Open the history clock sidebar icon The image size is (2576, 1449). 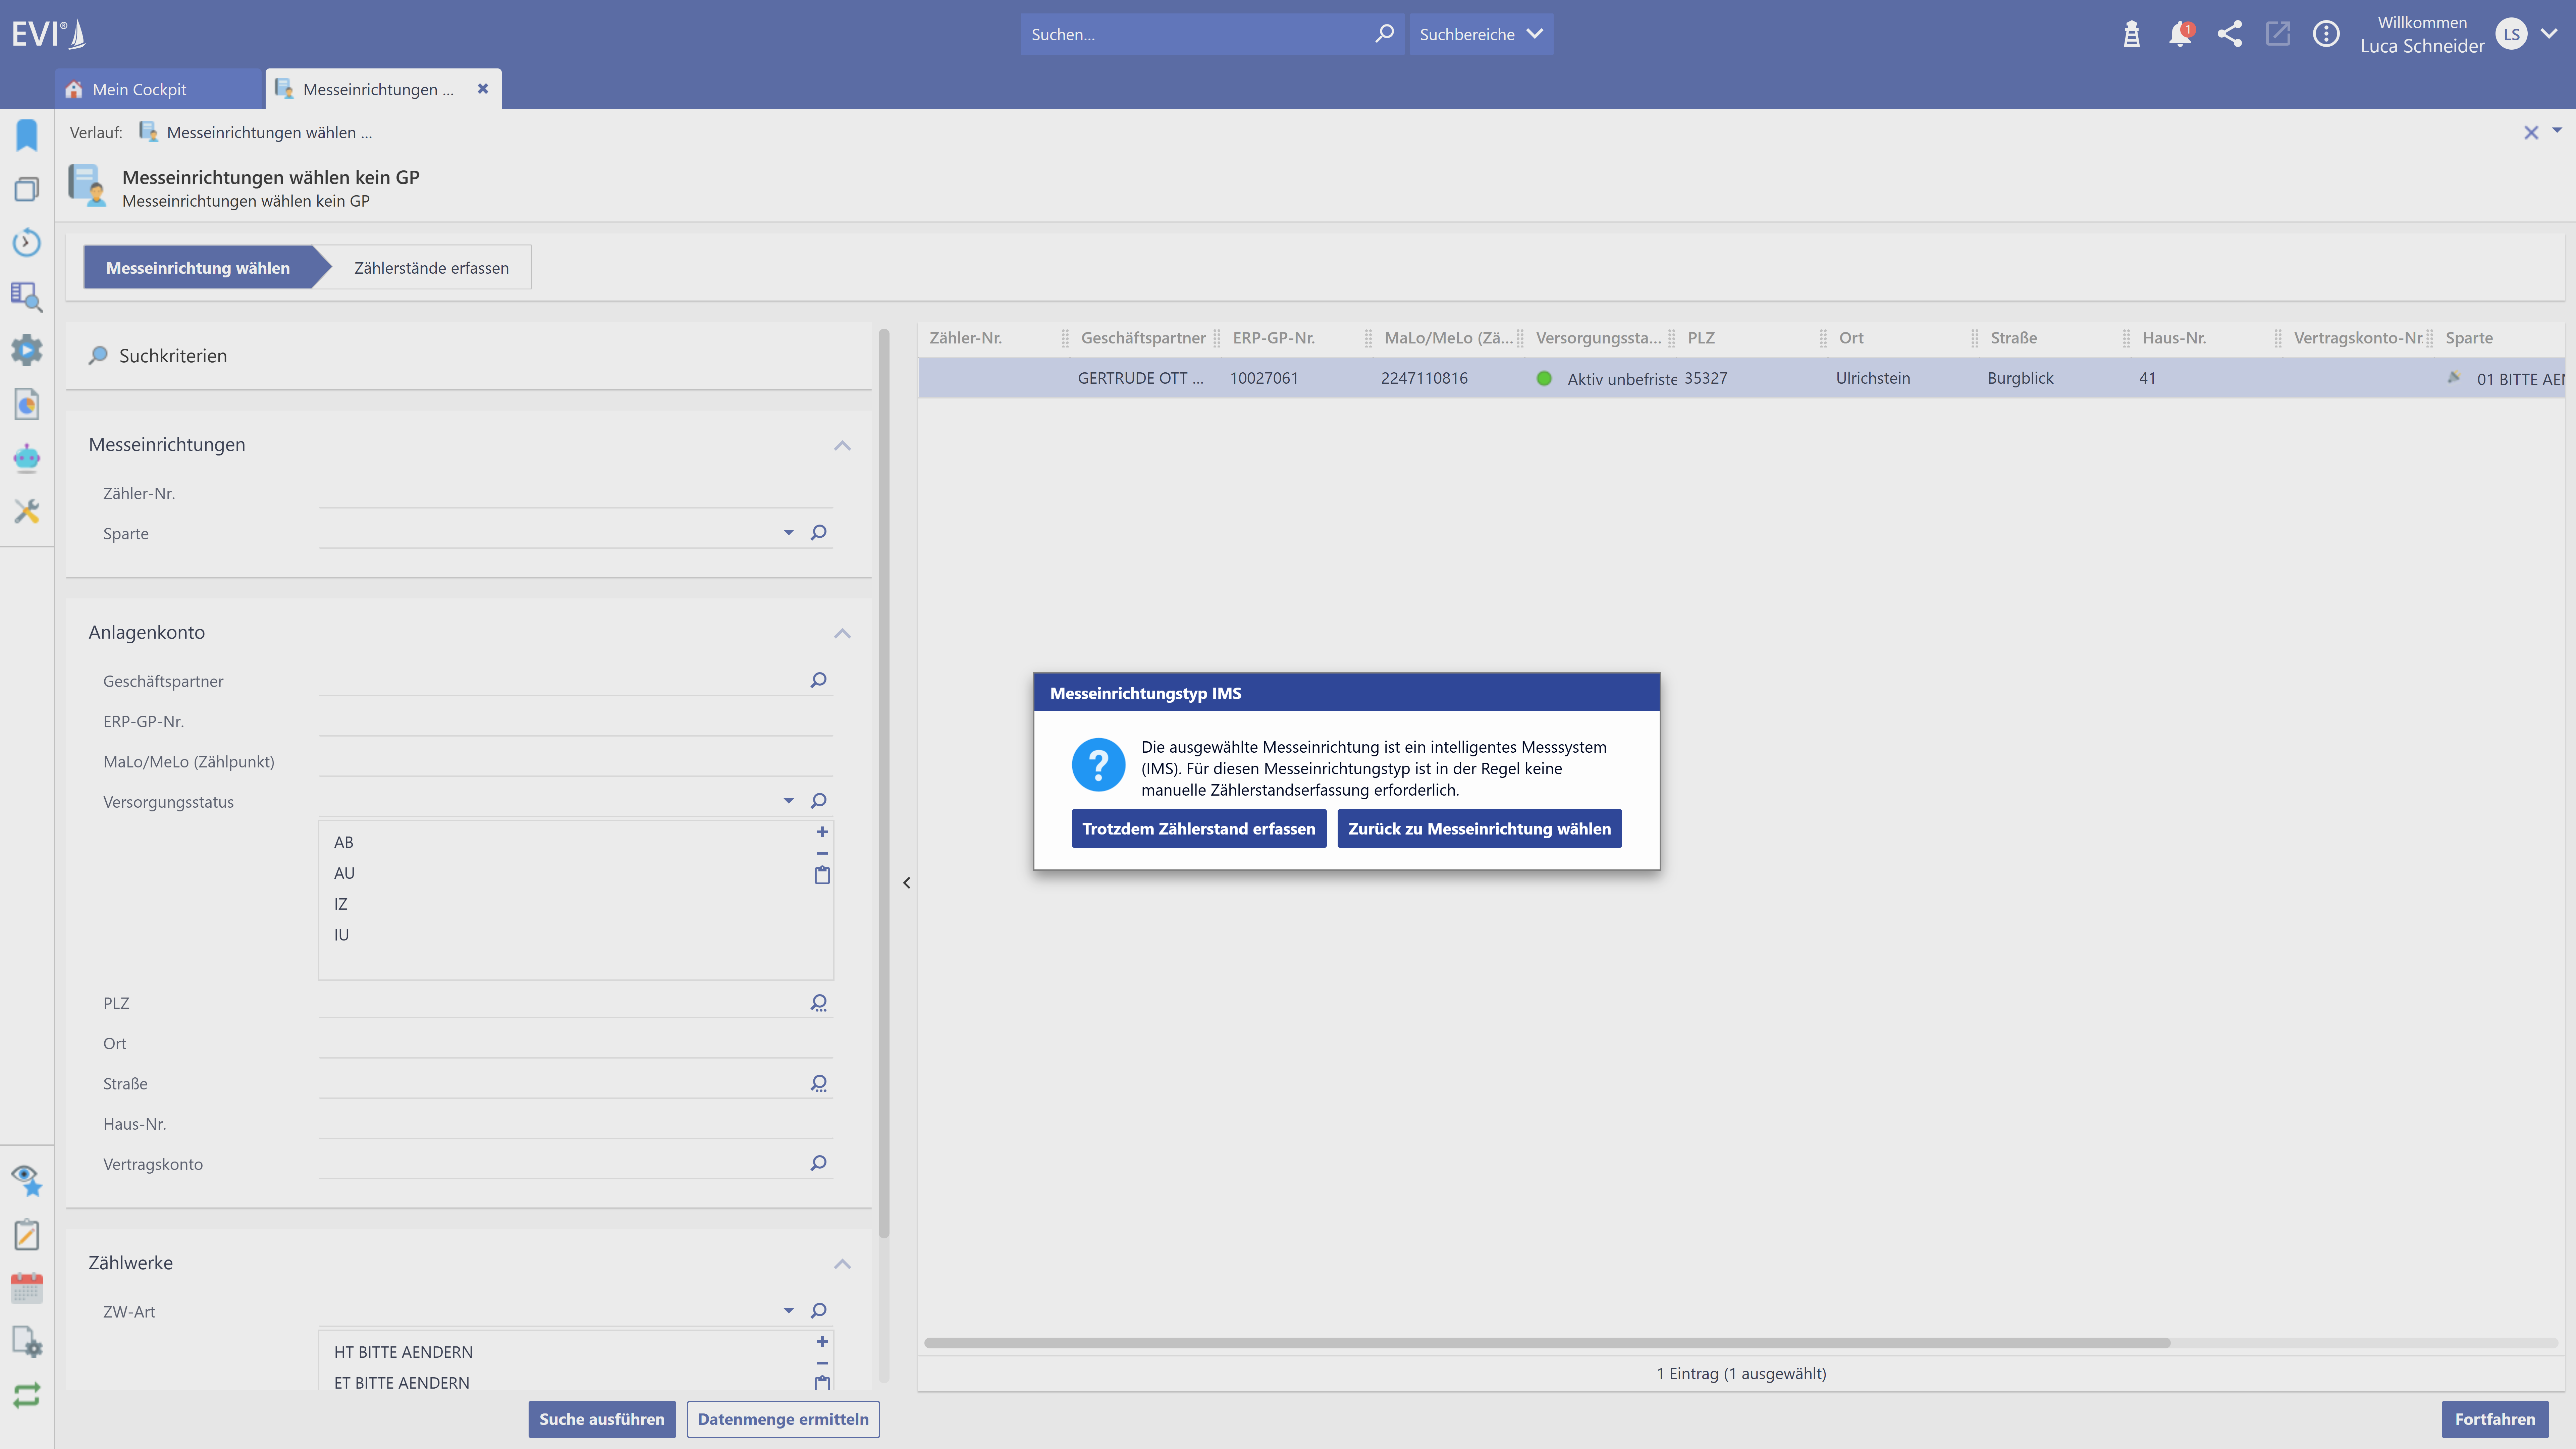tap(27, 242)
